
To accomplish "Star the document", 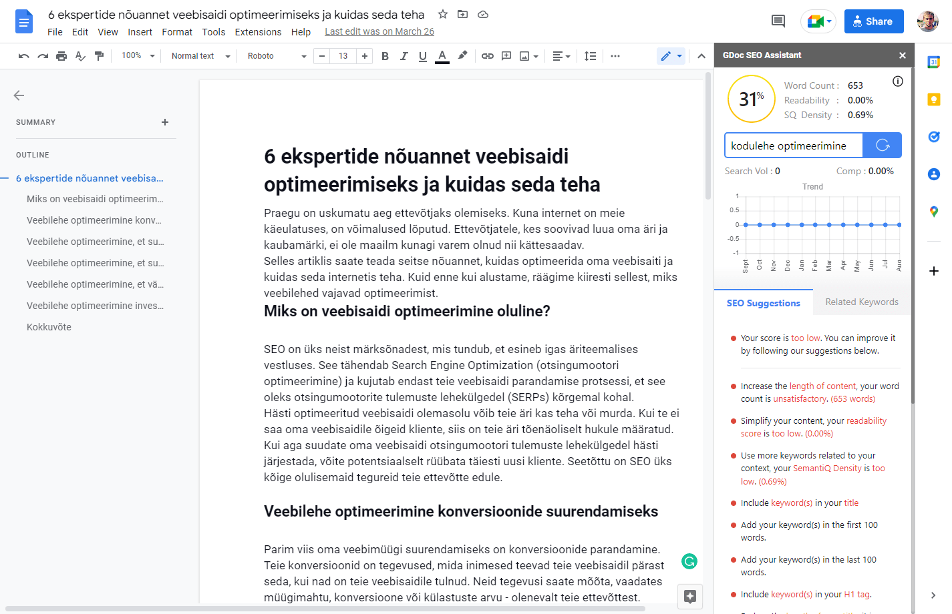I will (443, 14).
